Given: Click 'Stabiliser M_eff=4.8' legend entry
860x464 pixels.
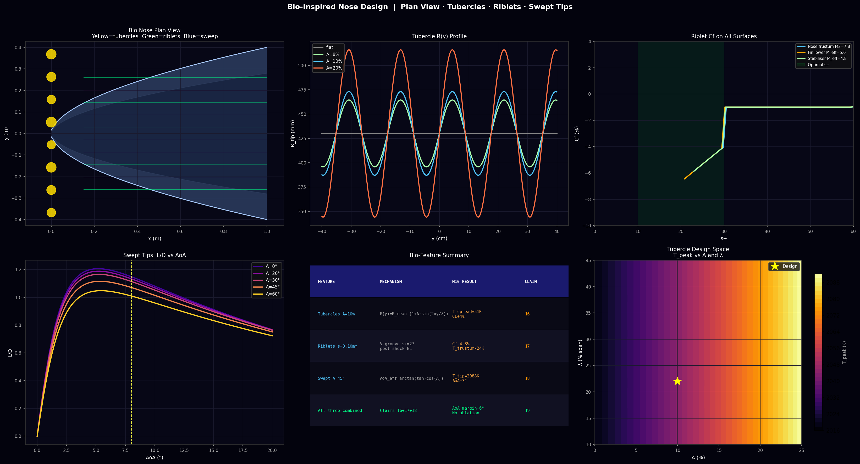Looking at the screenshot, I should click(822, 59).
